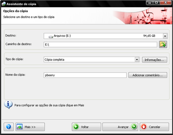Viewport: 173px width, 135px height.
Task: Proceed with the Avançar button
Action: [x=120, y=127]
